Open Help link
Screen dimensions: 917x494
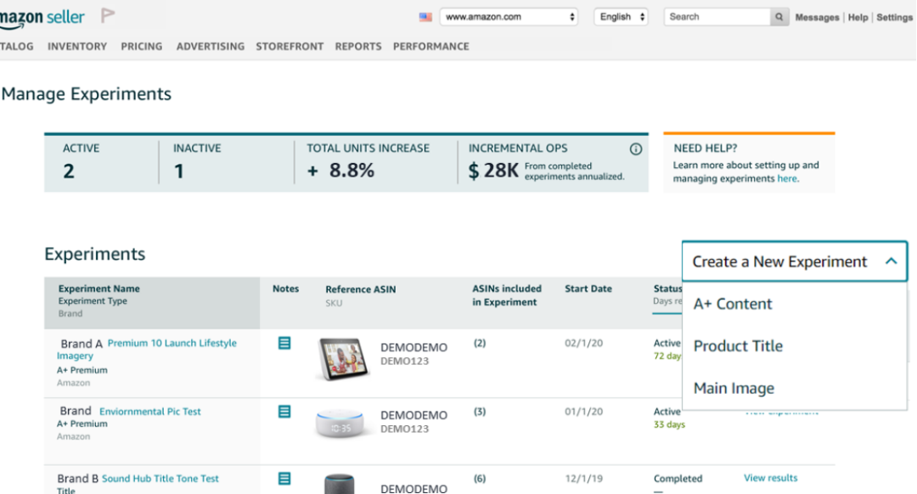[x=858, y=18]
